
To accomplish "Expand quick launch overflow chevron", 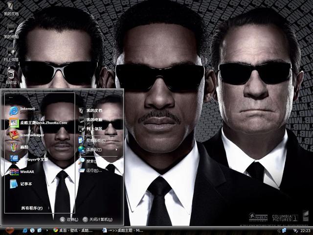I will pyautogui.click(x=47, y=231).
